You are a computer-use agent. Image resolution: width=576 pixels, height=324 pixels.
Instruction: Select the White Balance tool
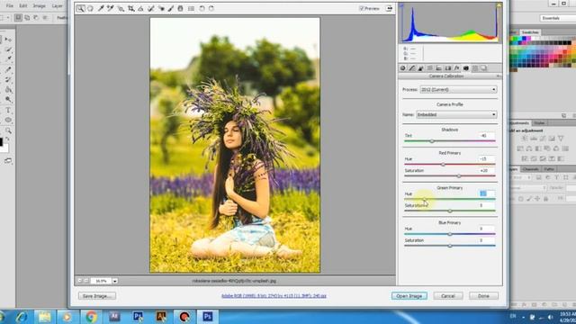coord(101,8)
